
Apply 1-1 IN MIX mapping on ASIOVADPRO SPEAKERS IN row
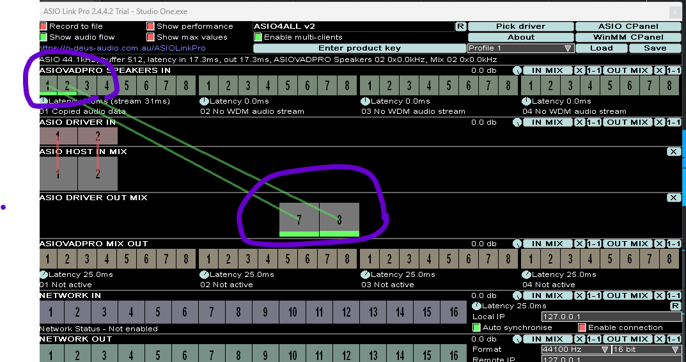coord(594,70)
